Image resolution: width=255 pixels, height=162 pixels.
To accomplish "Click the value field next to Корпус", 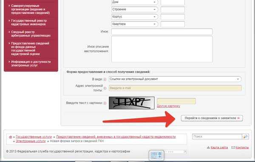I will pos(173,17).
